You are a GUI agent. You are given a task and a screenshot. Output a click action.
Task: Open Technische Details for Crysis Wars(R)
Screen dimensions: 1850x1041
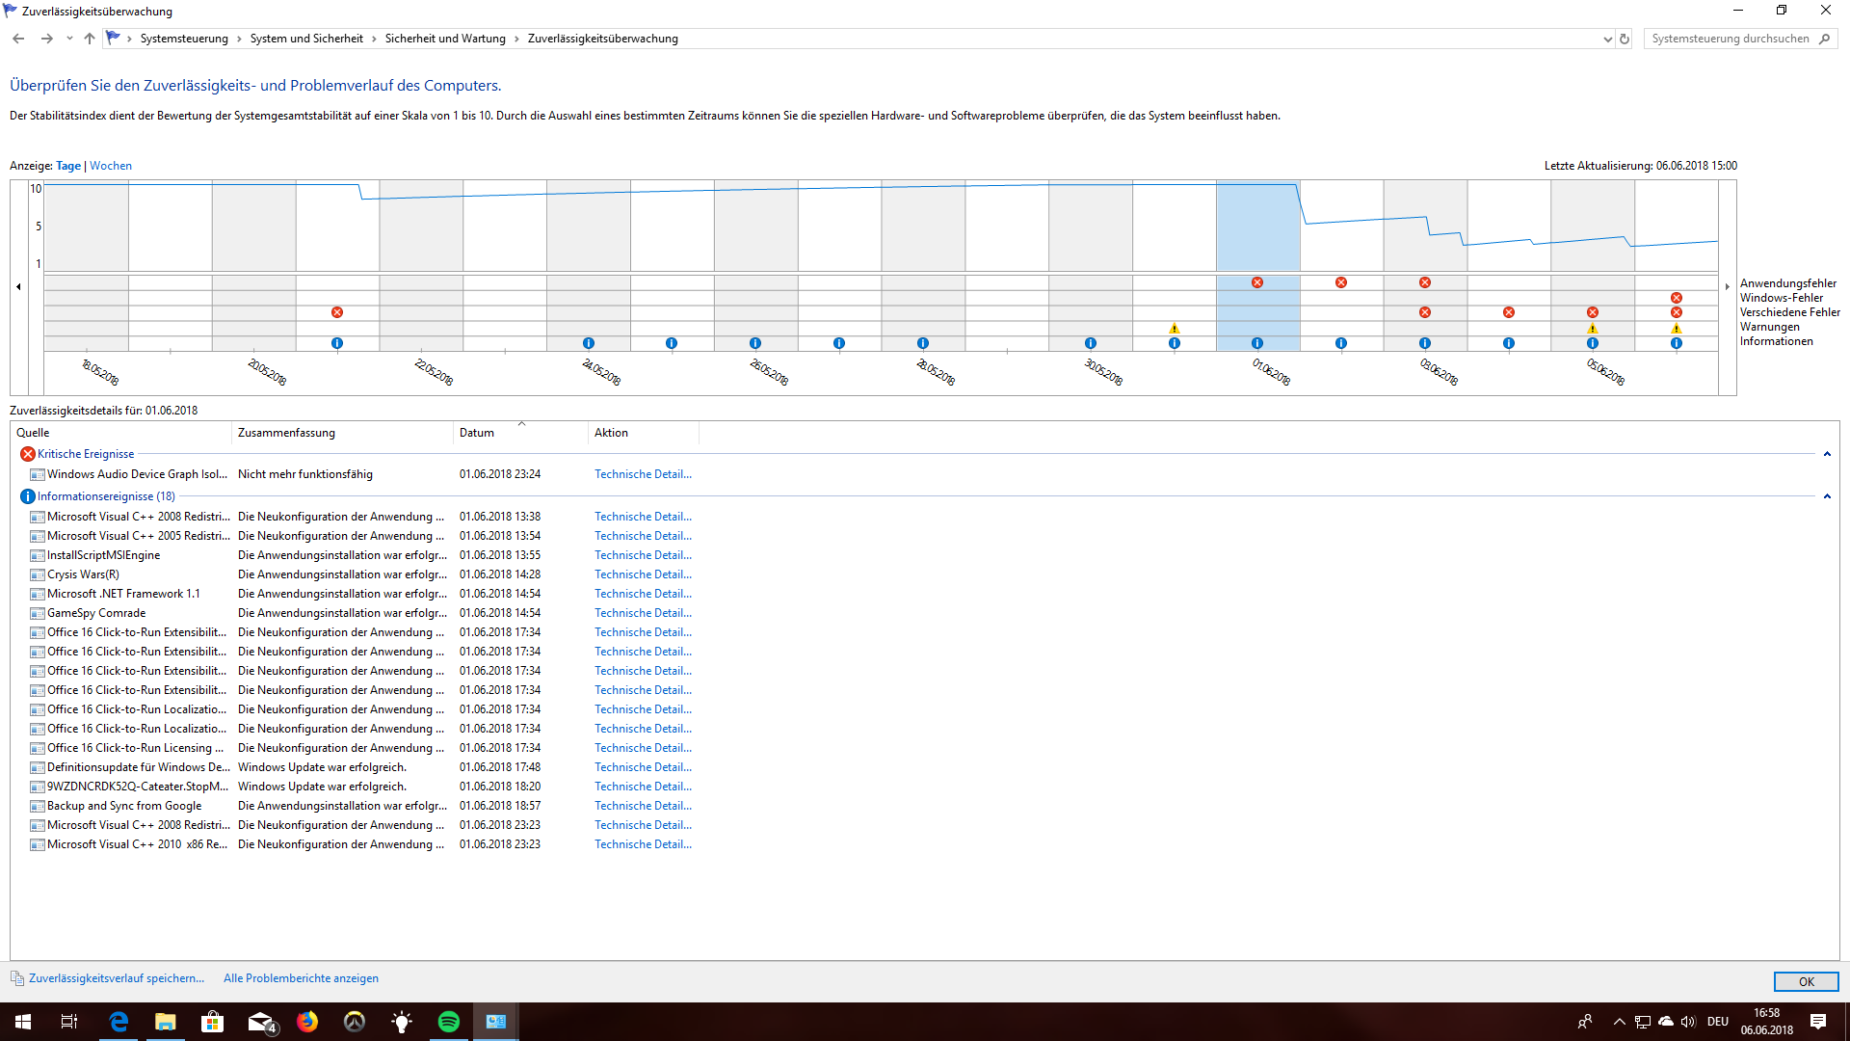(643, 574)
